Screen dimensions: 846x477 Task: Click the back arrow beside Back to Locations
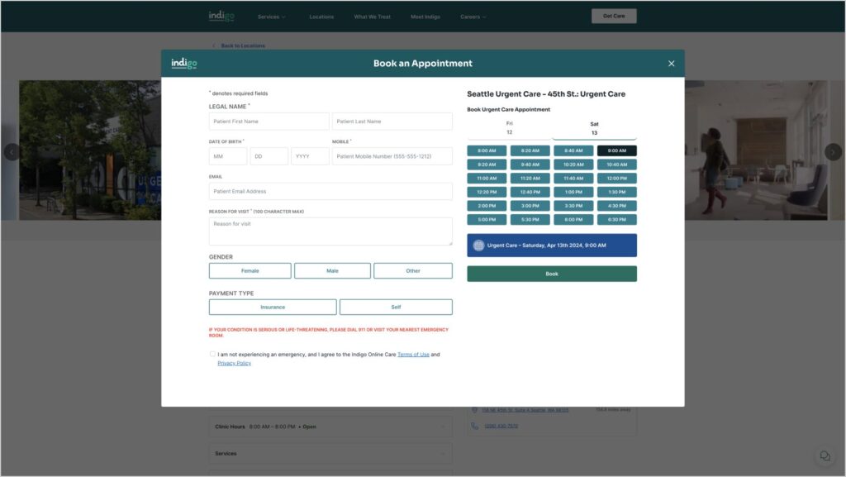coord(214,45)
